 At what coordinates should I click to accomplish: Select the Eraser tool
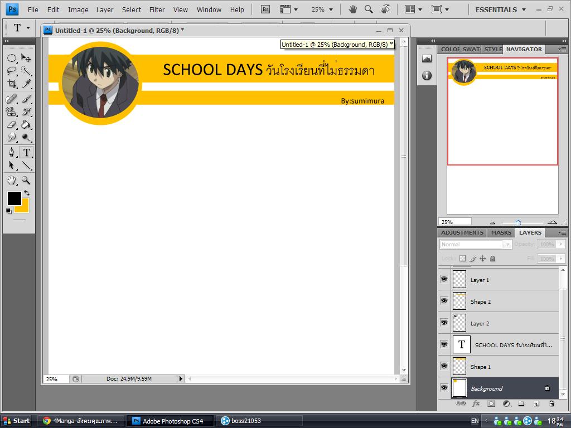pyautogui.click(x=12, y=124)
